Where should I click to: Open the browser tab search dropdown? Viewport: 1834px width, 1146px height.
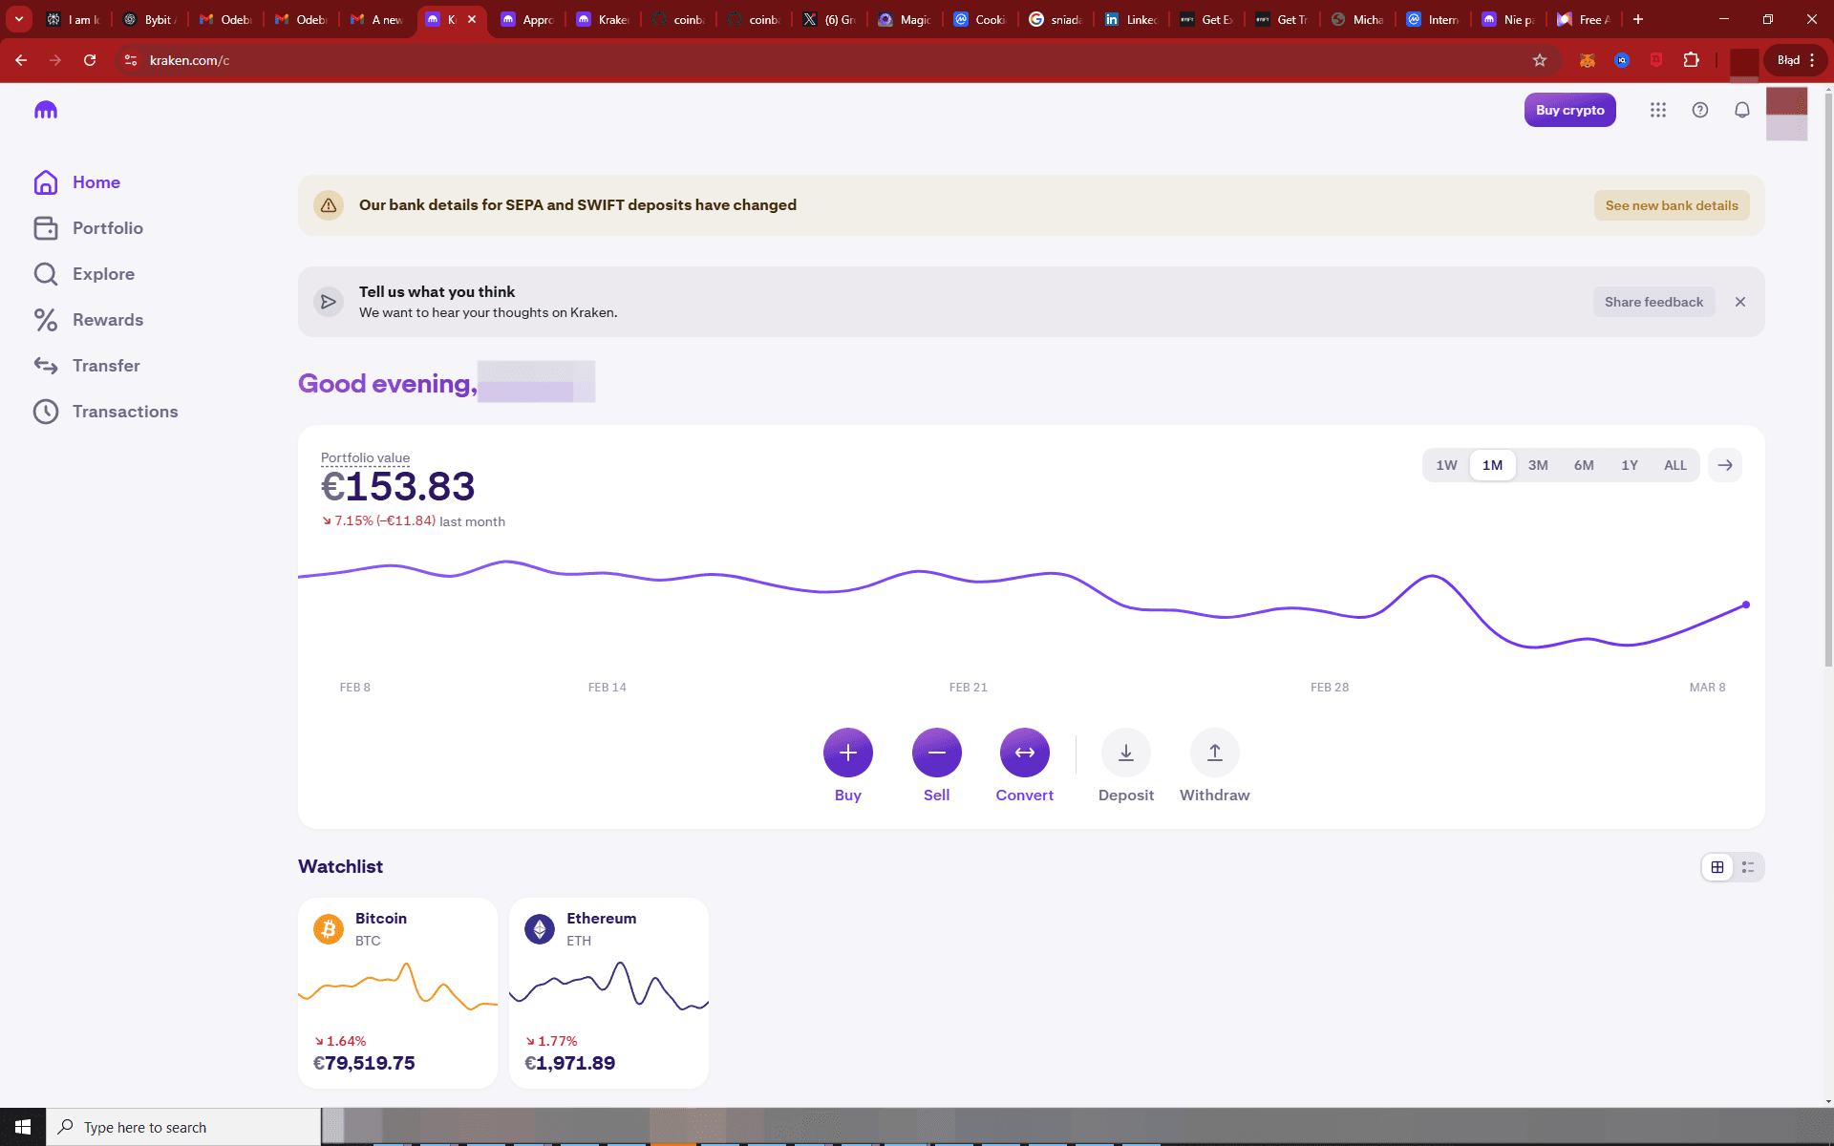[x=18, y=19]
